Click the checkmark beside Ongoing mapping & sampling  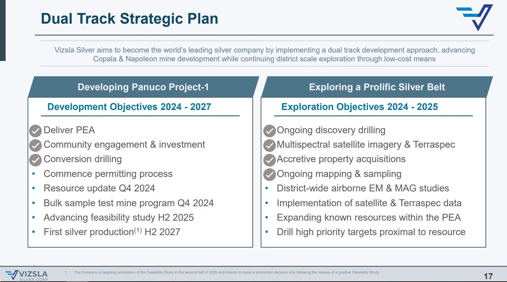pos(269,174)
